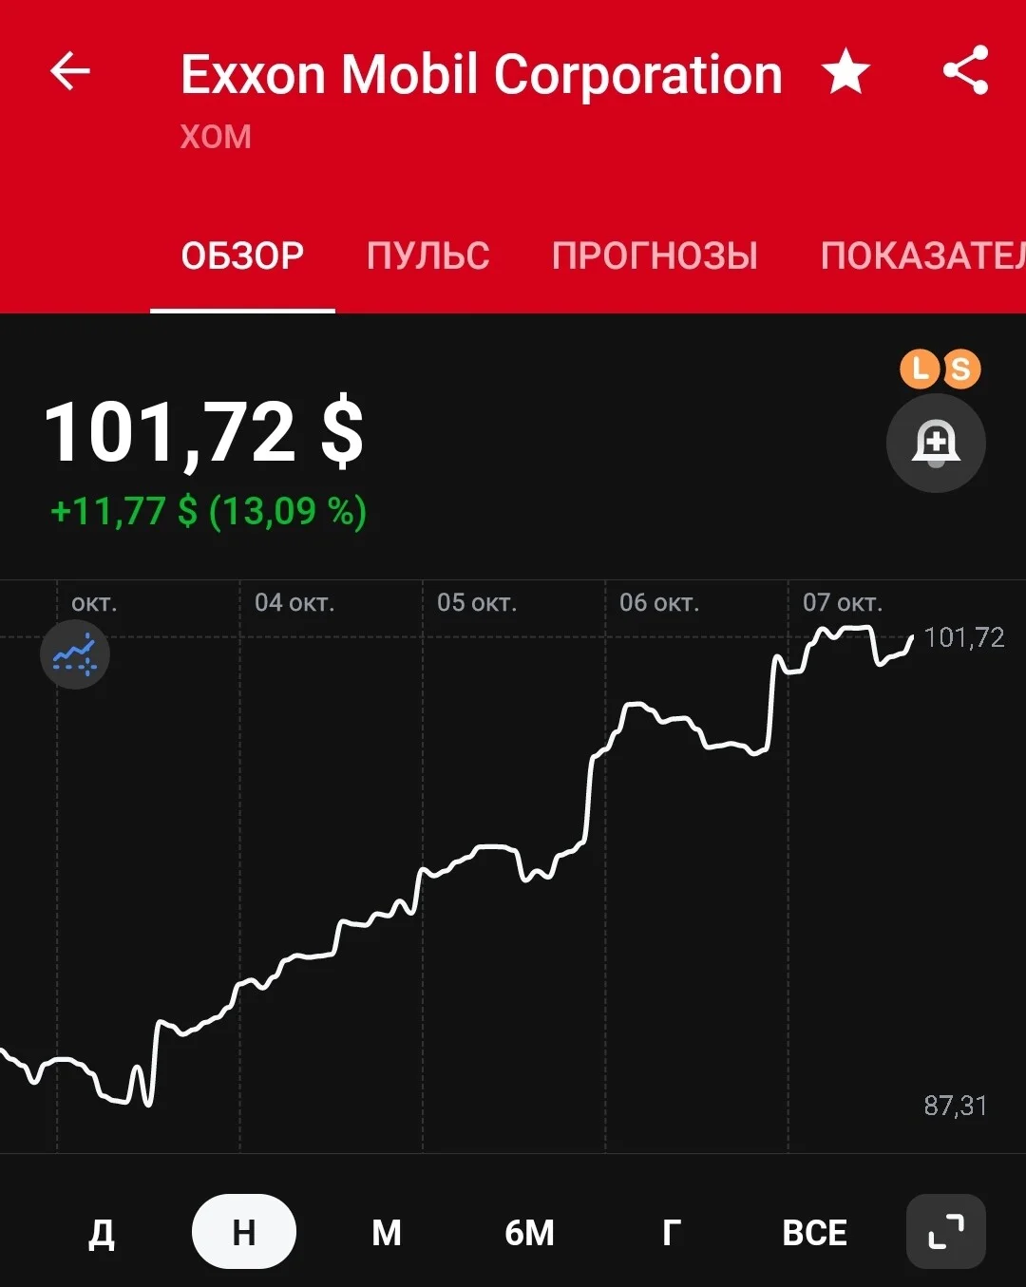Select the Н week period
The height and width of the screenshot is (1287, 1026).
pyautogui.click(x=244, y=1232)
